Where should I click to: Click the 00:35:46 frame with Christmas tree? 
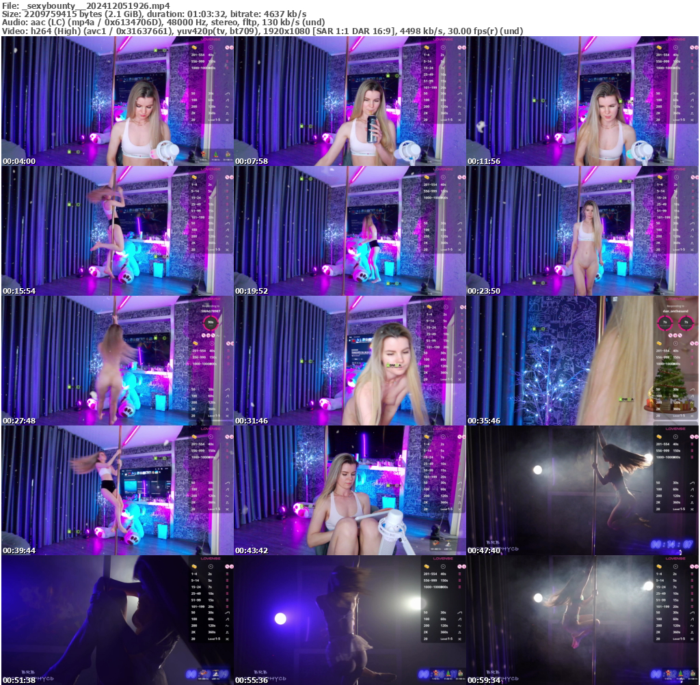pos(582,361)
